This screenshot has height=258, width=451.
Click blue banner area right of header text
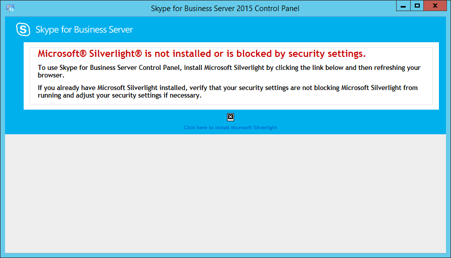[x=287, y=29]
